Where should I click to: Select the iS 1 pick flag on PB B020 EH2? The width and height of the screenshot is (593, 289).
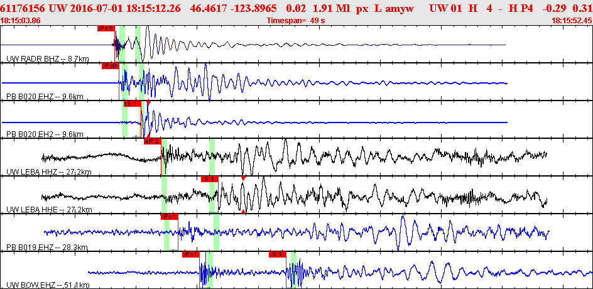(x=132, y=103)
